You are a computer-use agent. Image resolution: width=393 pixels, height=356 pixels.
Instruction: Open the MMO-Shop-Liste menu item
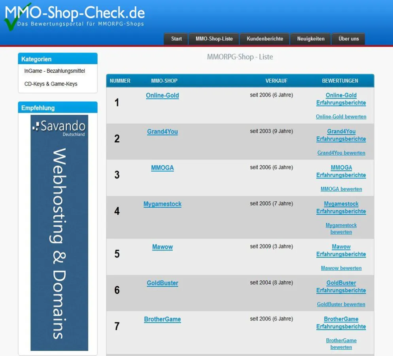[214, 39]
